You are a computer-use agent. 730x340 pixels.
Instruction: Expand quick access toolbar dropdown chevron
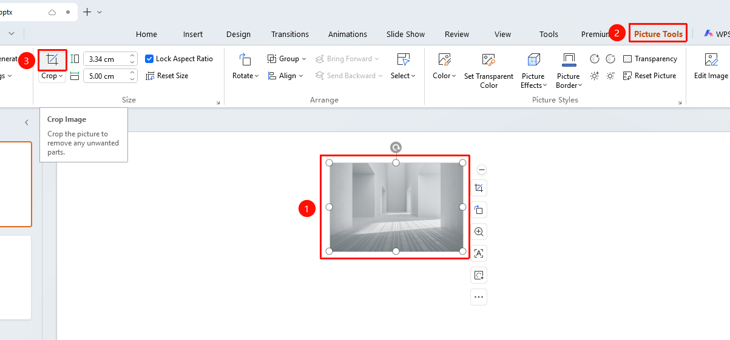tap(11, 34)
